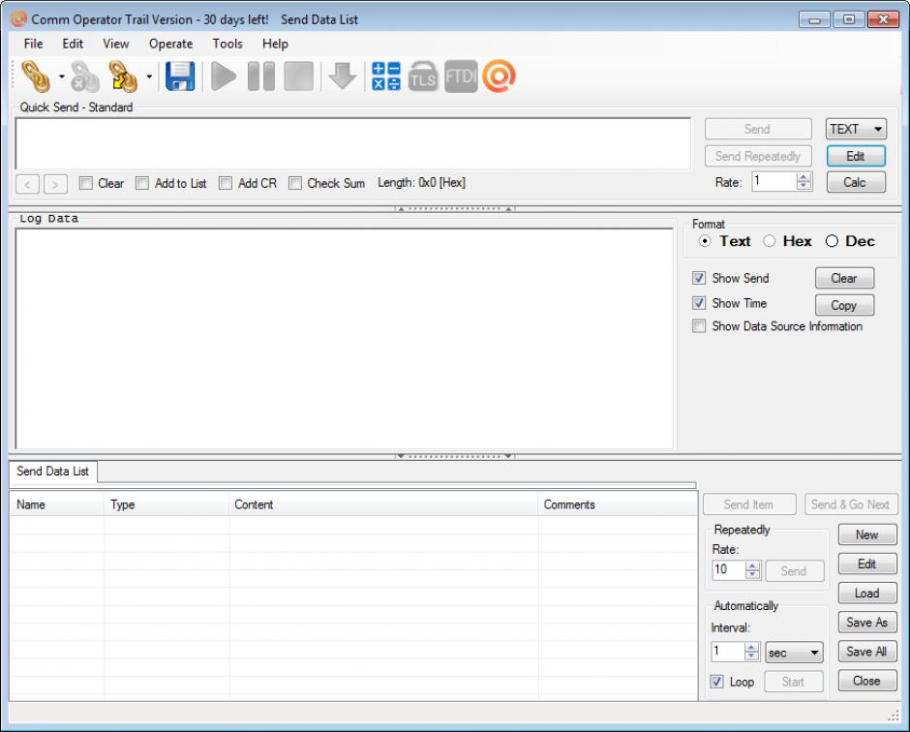Increase Interval value with up arrow
Image resolution: width=910 pixels, height=732 pixels.
(x=751, y=647)
